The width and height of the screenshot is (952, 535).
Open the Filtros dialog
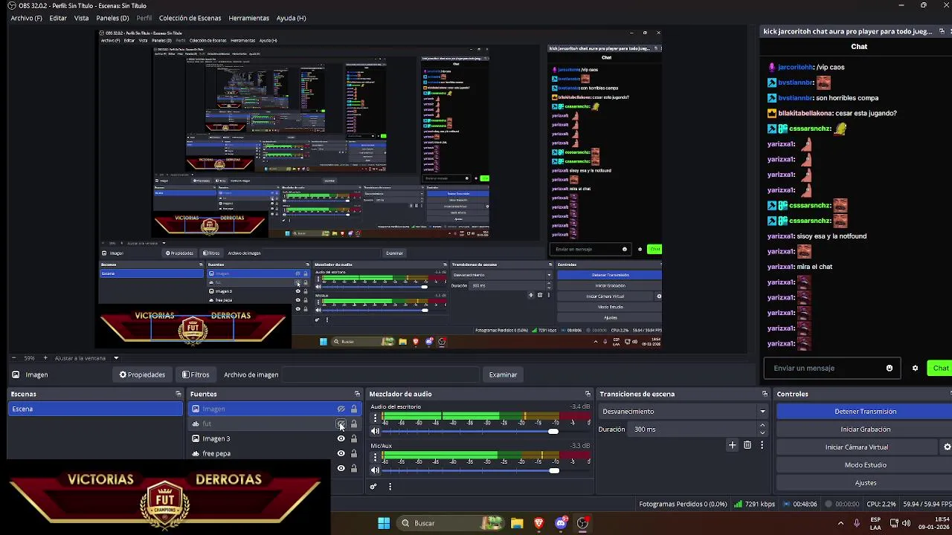196,374
